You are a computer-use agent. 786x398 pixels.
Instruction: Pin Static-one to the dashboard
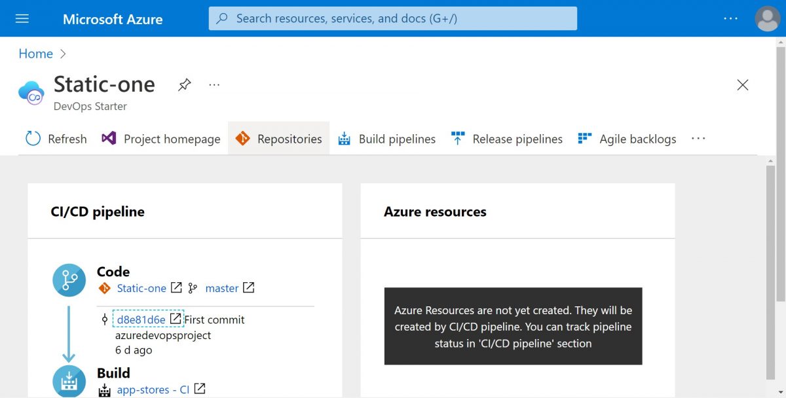[x=184, y=84]
